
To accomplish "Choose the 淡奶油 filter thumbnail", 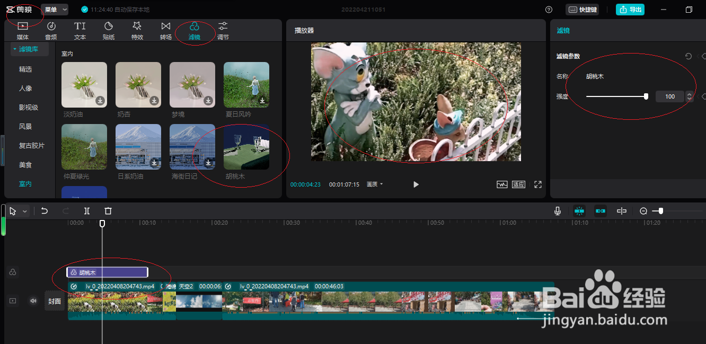I will coord(84,85).
